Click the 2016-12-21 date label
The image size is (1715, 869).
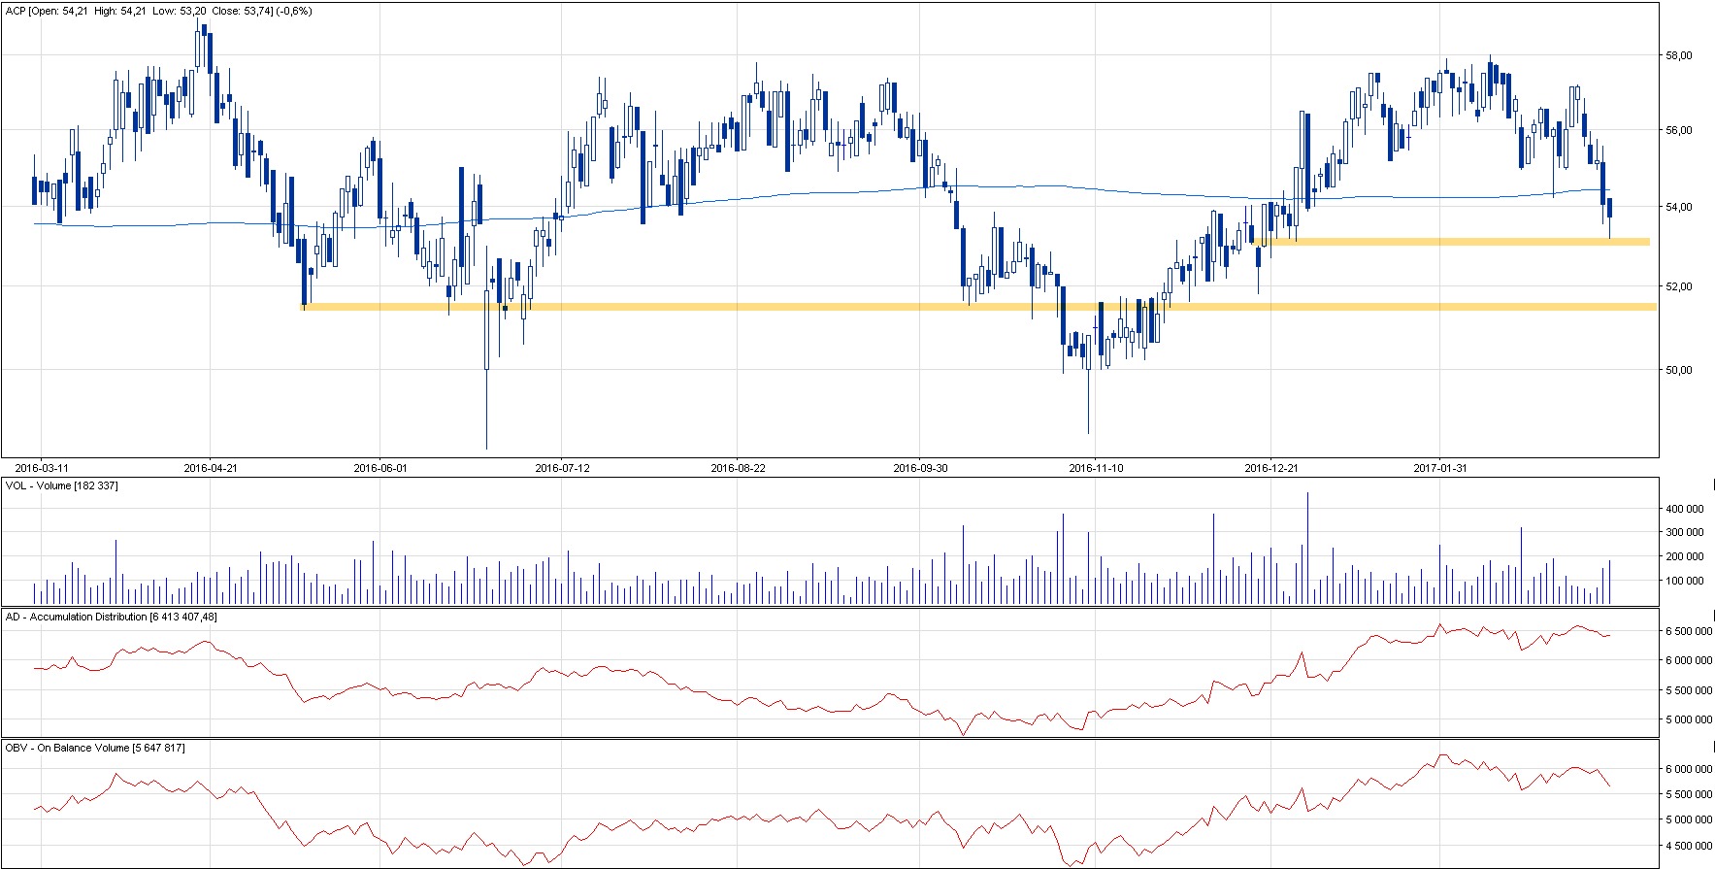pyautogui.click(x=1271, y=468)
